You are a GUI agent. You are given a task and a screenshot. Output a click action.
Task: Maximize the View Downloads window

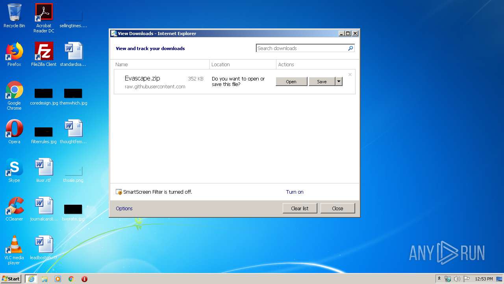[348, 34]
